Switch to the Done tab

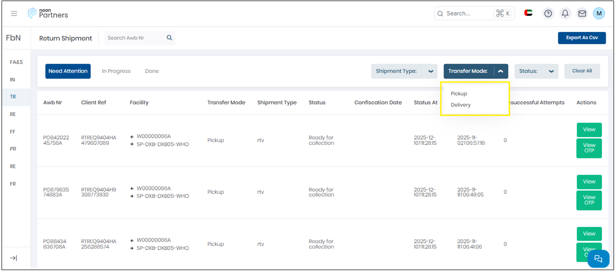[x=152, y=71]
